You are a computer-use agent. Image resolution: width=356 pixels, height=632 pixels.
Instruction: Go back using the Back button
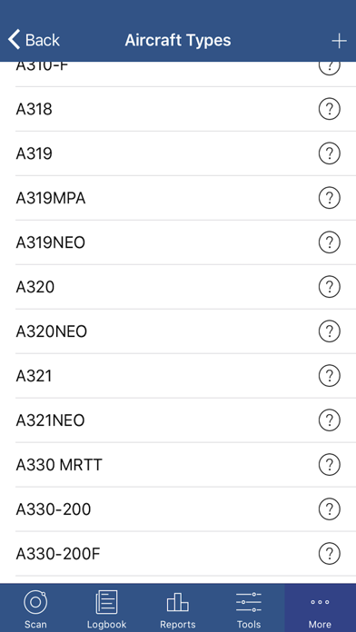point(34,40)
